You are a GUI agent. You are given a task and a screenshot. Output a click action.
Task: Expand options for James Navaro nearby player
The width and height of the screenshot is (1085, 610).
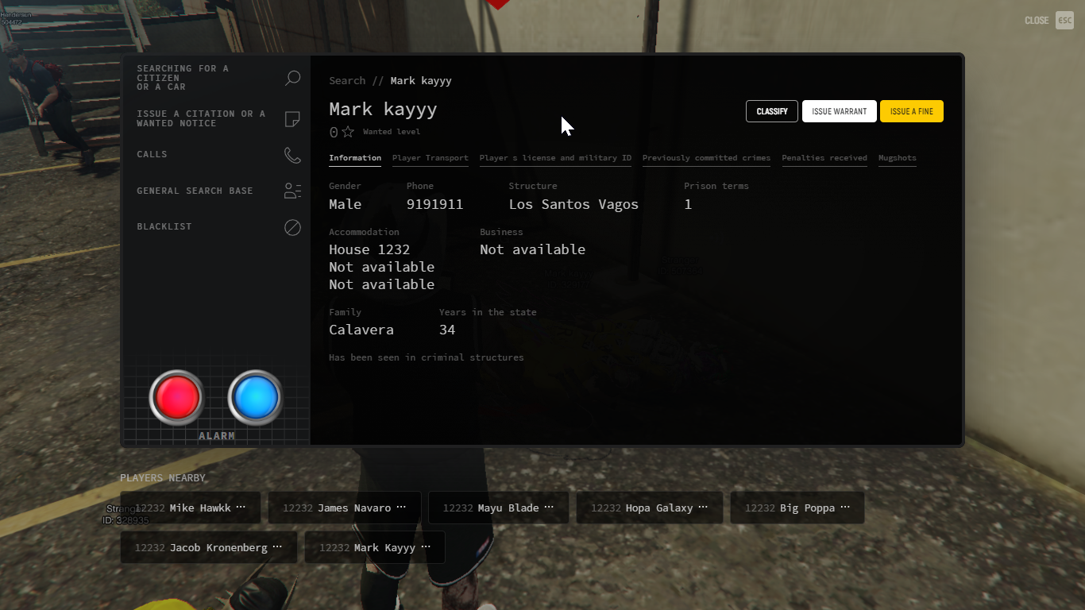pyautogui.click(x=401, y=507)
